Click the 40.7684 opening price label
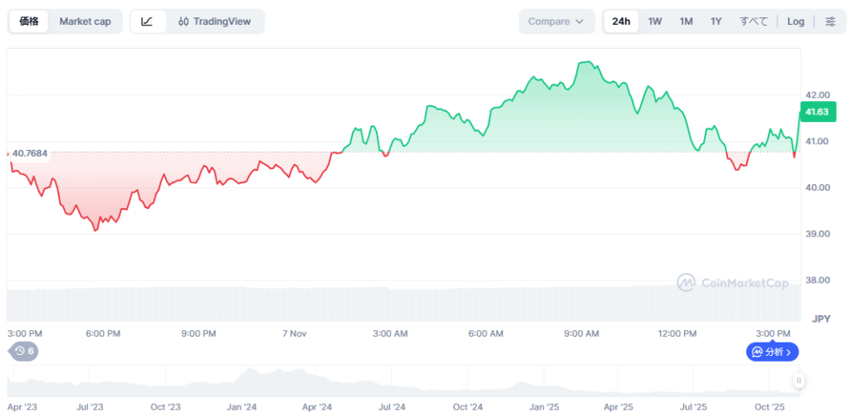 pyautogui.click(x=29, y=153)
